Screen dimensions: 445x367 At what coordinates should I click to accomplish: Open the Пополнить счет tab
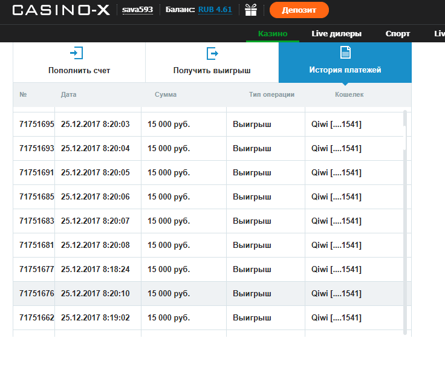pyautogui.click(x=79, y=62)
